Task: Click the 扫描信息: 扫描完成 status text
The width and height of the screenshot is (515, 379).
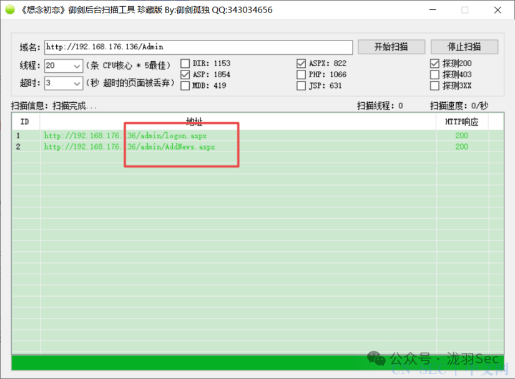Action: point(54,105)
